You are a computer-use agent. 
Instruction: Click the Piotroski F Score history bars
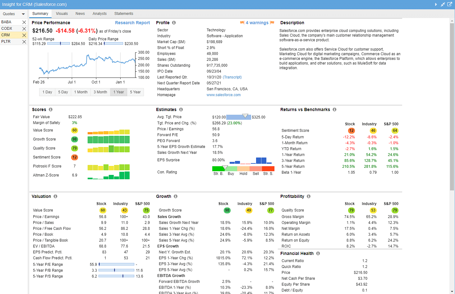(x=108, y=167)
